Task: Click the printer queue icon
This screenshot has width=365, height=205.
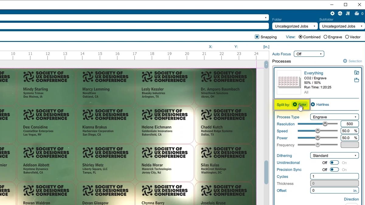Action: coord(357,14)
